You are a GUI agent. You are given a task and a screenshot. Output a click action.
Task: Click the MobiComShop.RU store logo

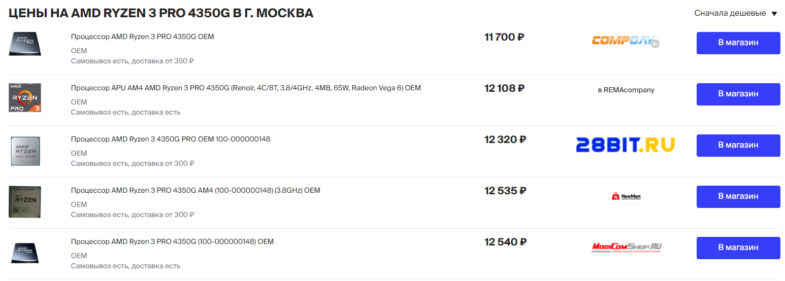click(x=626, y=248)
